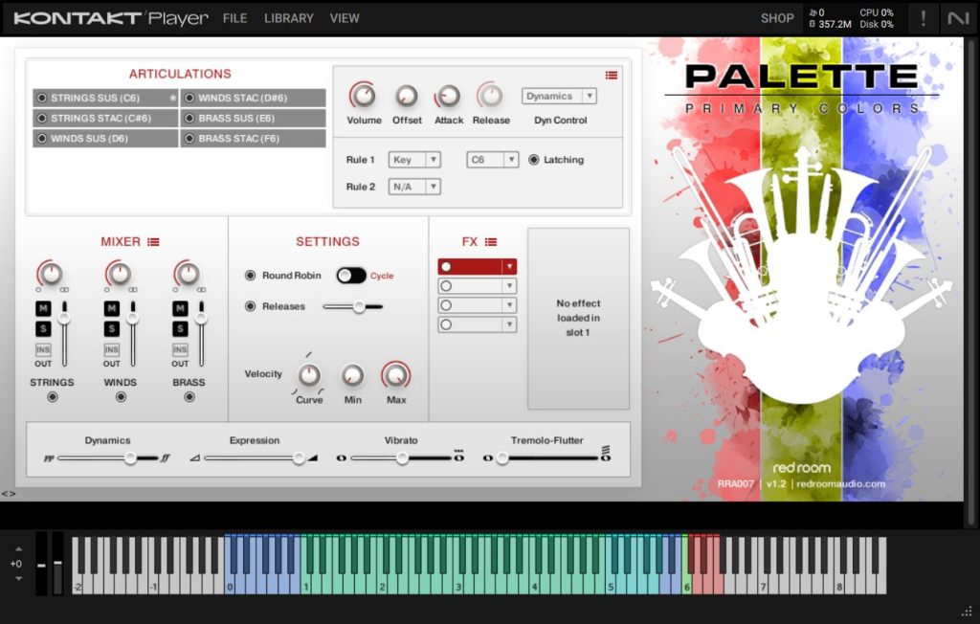The width and height of the screenshot is (980, 624).
Task: Click the exclamation warning icon
Action: pyautogui.click(x=924, y=18)
